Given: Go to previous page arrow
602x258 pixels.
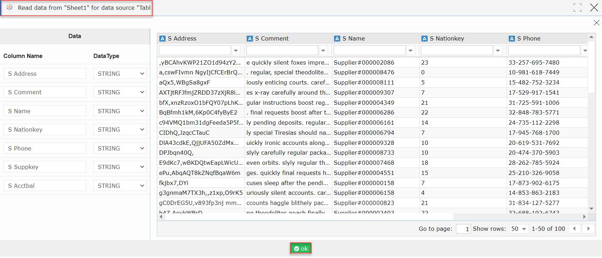Looking at the screenshot, I should [x=574, y=229].
